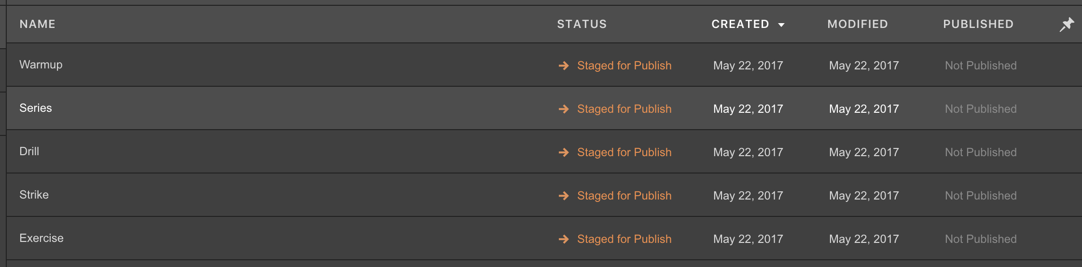
Task: Open the Series item
Action: [36, 108]
